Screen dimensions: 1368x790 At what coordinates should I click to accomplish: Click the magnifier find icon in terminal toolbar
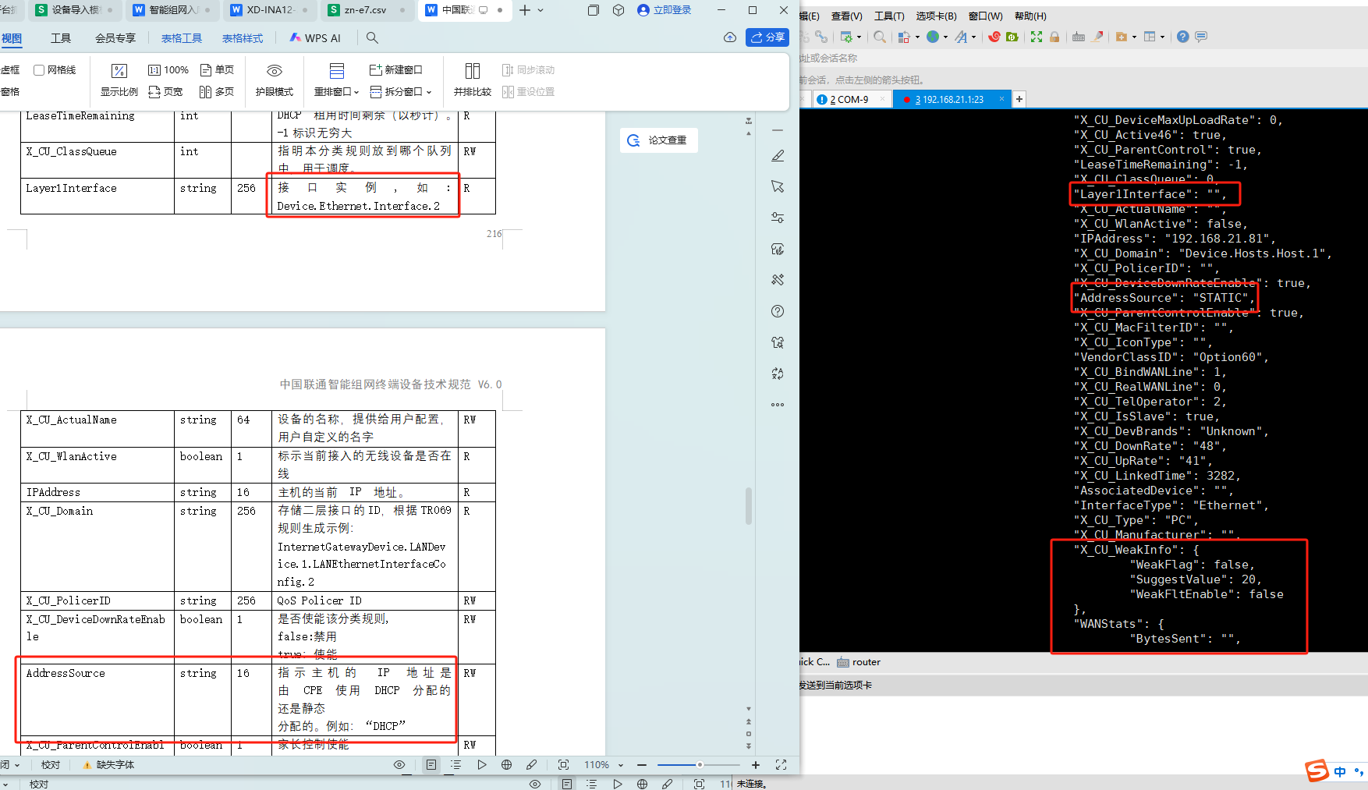click(880, 37)
